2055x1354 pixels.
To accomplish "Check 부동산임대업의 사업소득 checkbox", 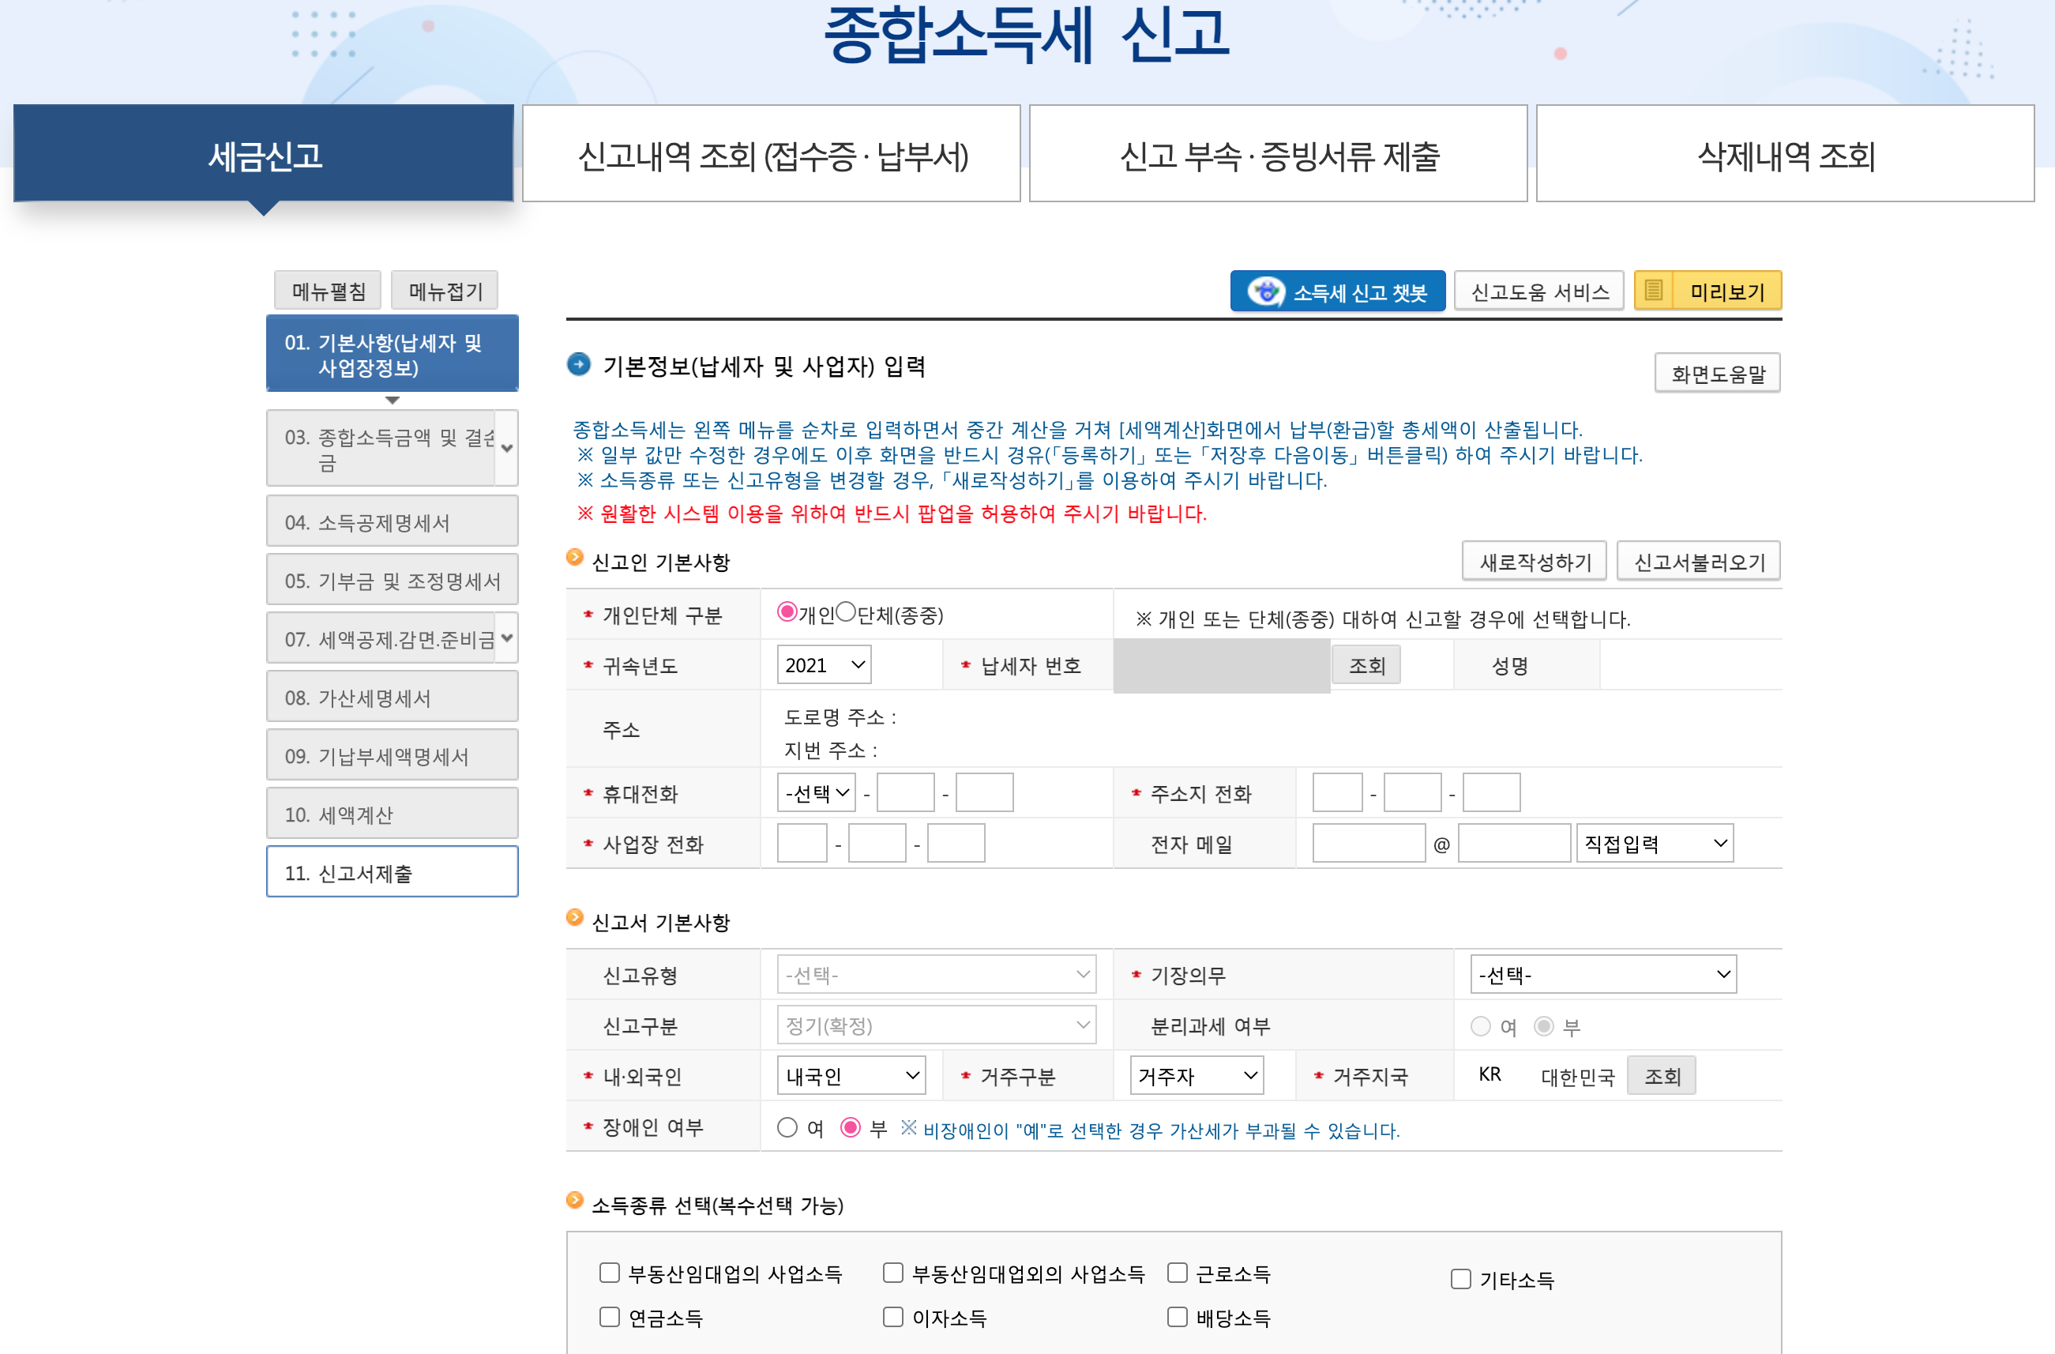I will pos(610,1273).
